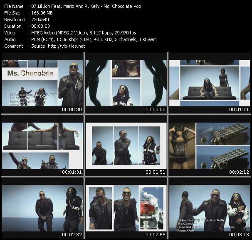Open the thumbnail at 00:01:11
252x240 pixels.
coord(210,83)
